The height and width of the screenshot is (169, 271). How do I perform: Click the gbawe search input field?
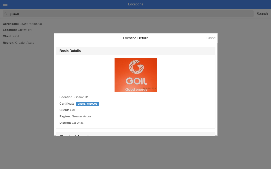point(128,14)
